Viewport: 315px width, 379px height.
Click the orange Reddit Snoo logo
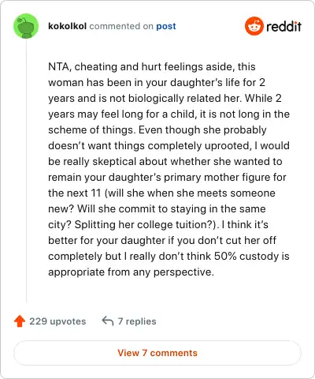click(x=254, y=26)
